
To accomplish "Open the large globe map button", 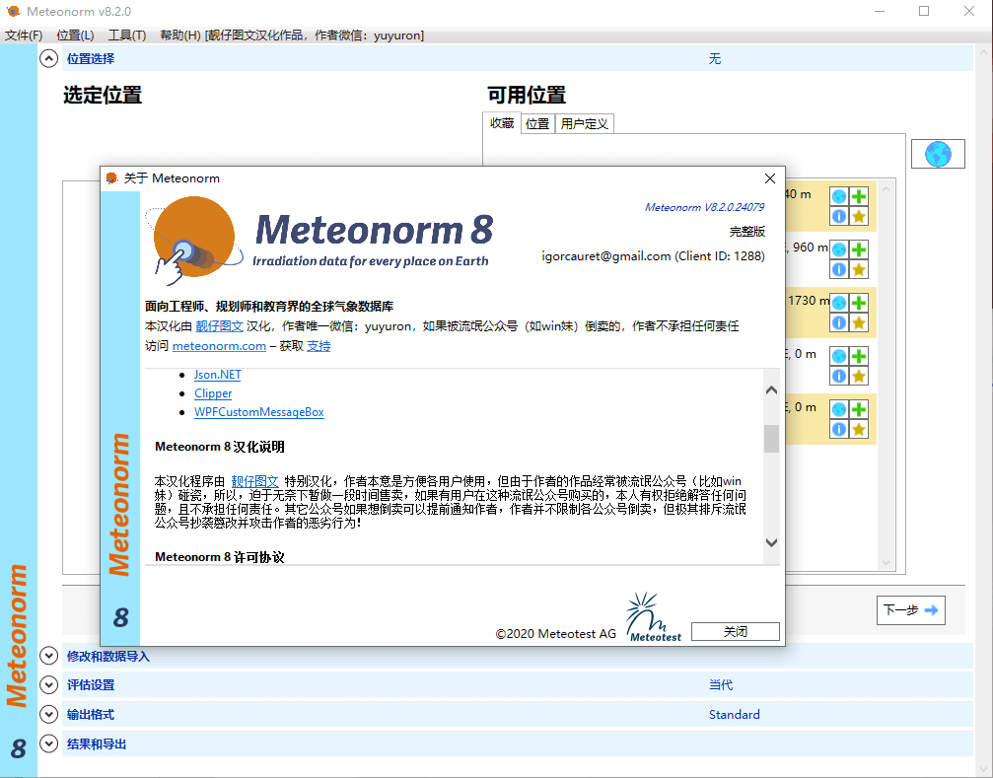I will 938,154.
